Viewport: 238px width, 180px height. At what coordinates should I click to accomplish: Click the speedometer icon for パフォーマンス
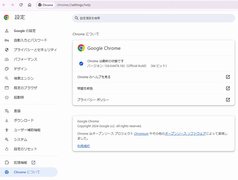[7, 60]
